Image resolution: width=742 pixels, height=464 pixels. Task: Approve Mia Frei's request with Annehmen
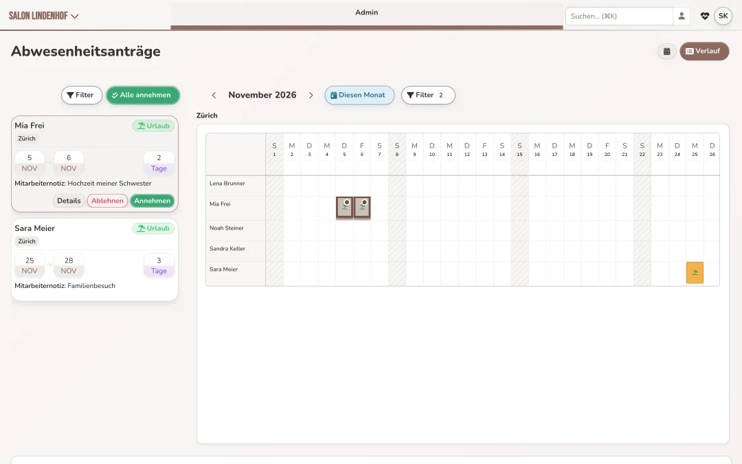[x=153, y=201]
